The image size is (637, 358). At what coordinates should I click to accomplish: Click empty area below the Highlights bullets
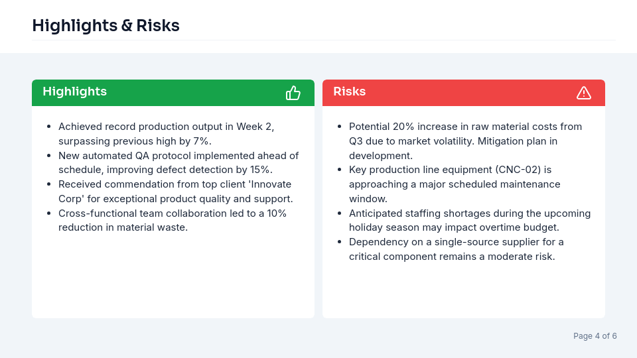[173, 278]
